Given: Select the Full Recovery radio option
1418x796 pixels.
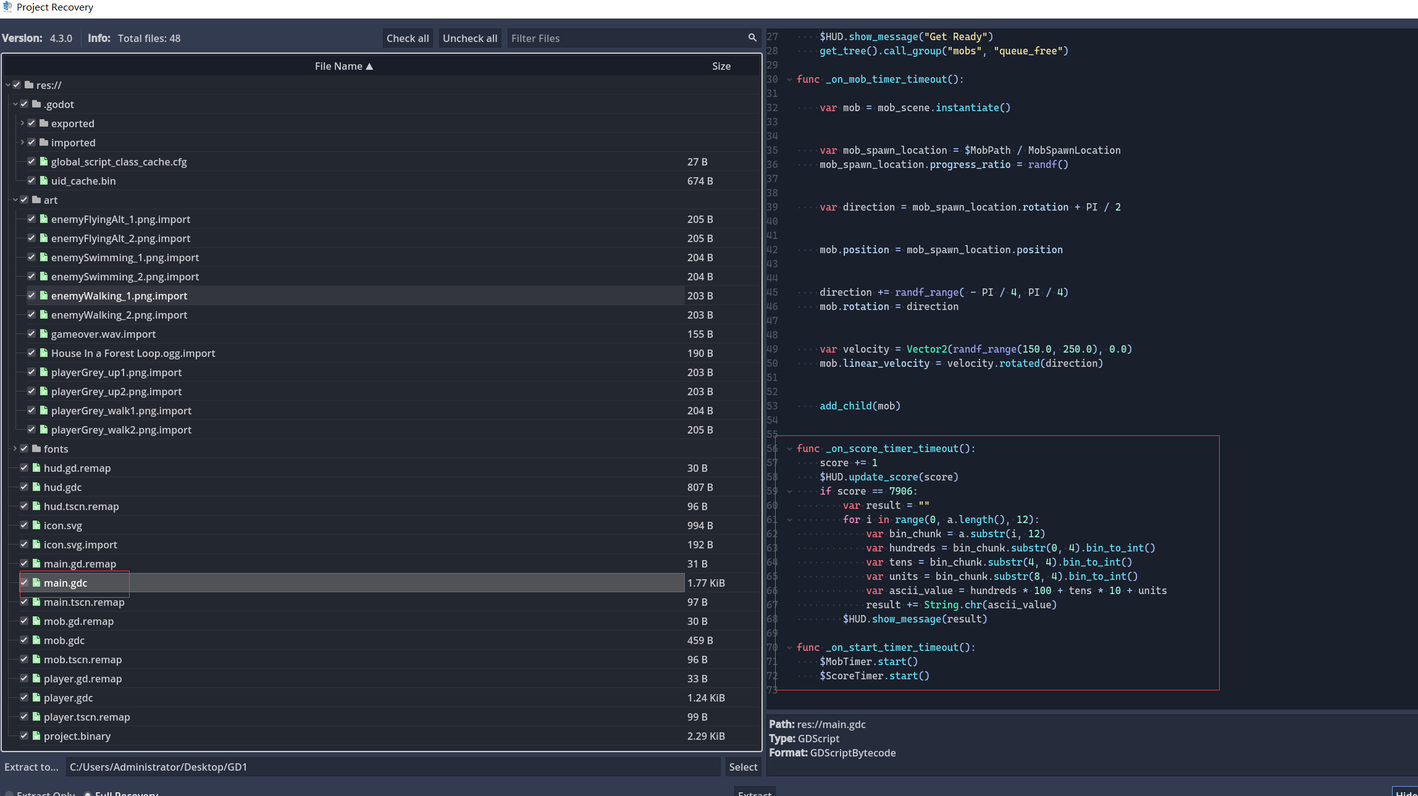Looking at the screenshot, I should (x=88, y=794).
